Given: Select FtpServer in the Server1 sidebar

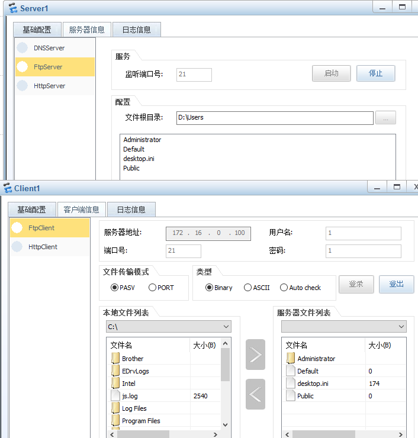Looking at the screenshot, I should tap(55, 67).
